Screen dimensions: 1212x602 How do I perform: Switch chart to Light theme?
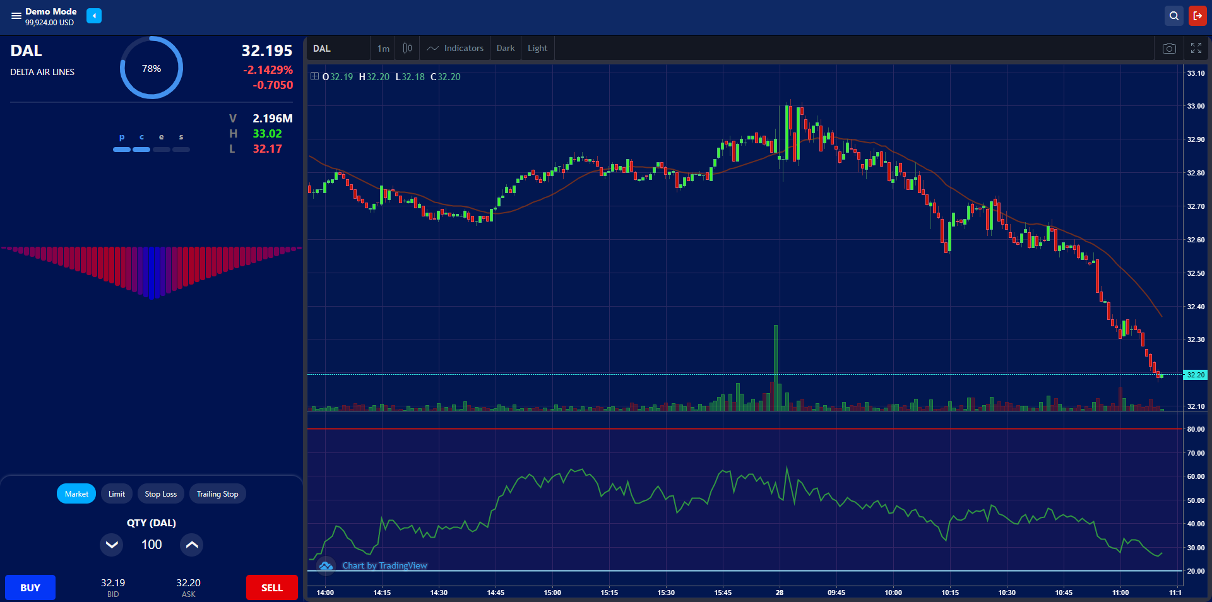(x=538, y=48)
